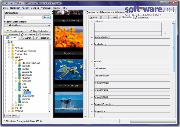
Task: Select the Ordner tab
Action: (11, 38)
